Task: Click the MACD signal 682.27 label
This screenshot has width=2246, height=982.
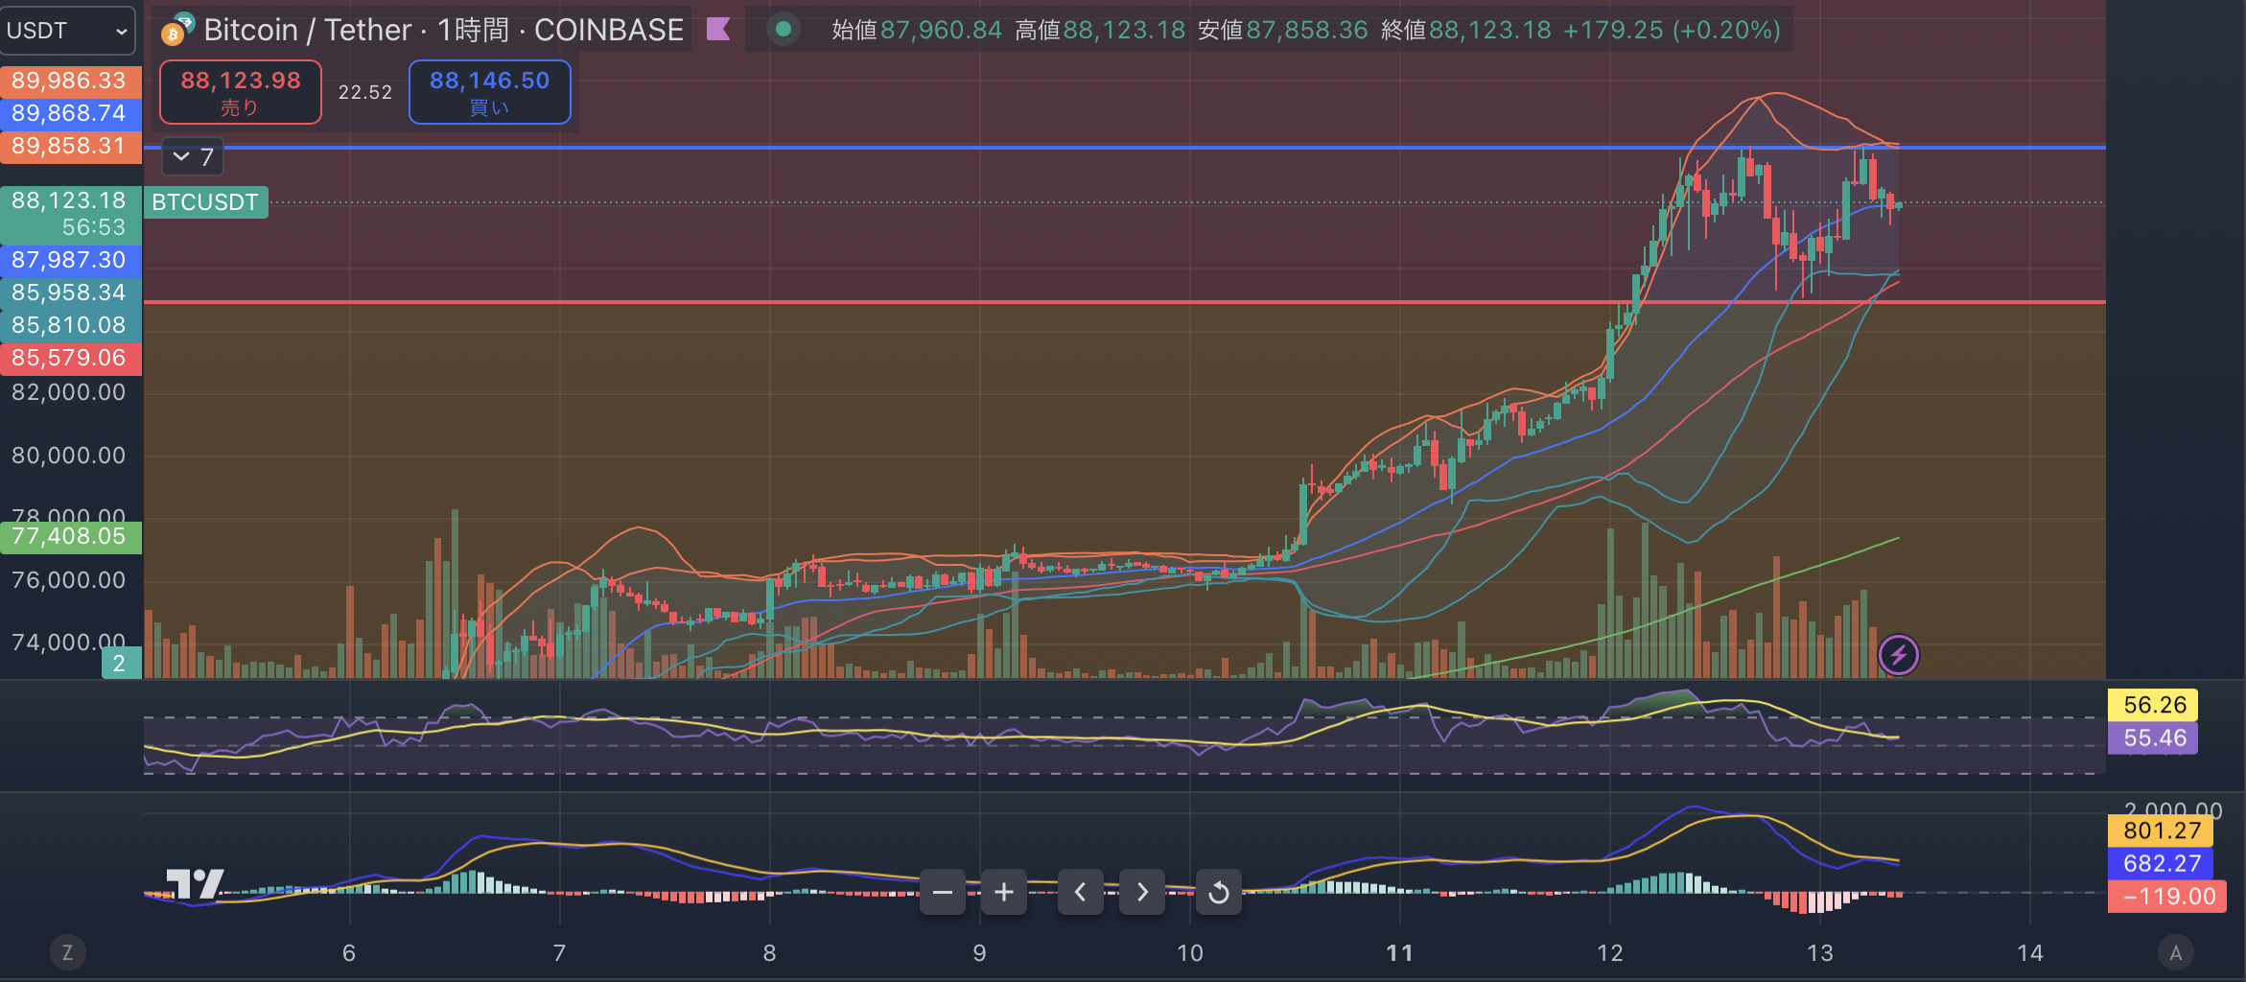Action: pos(2161,863)
